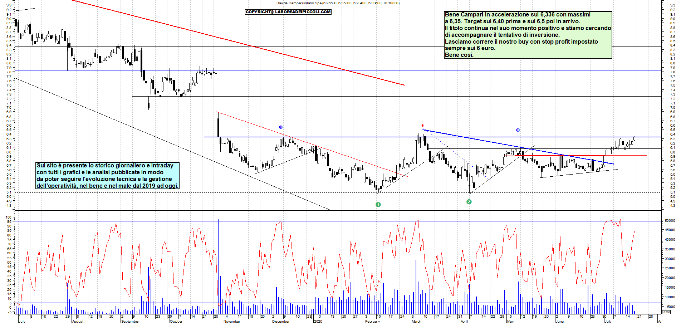Viewport: 676px width, 323px height.
Task: Select the November month label
Action: coord(232,321)
